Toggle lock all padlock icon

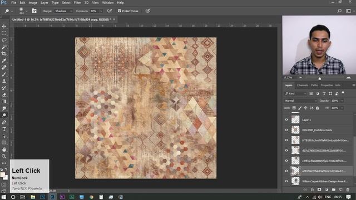(317, 108)
